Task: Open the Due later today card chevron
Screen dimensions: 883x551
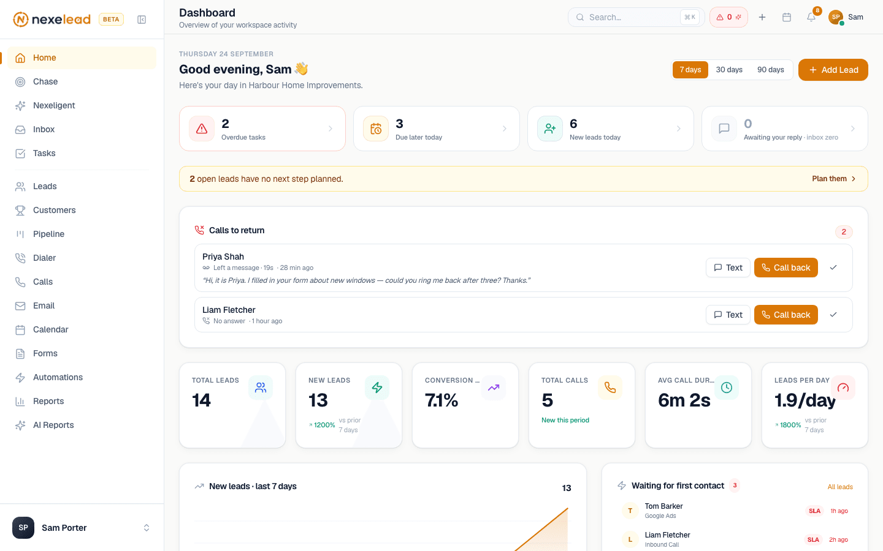Action: point(505,129)
